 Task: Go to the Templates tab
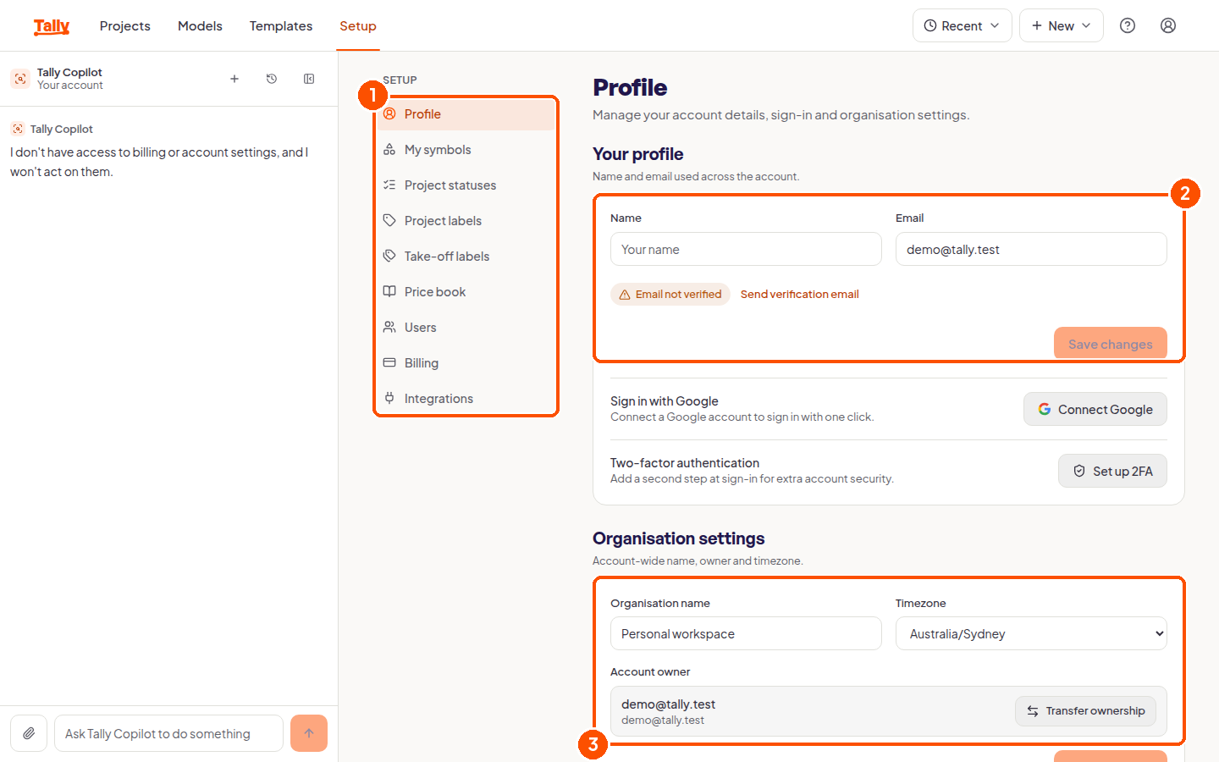point(281,26)
